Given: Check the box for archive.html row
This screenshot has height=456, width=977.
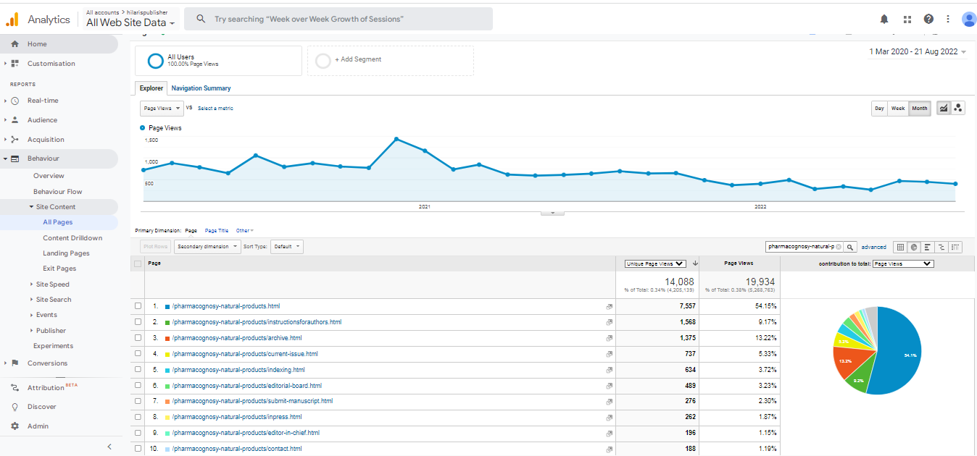Looking at the screenshot, I should pos(138,338).
